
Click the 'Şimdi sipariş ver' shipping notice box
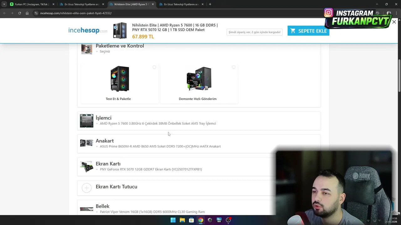(254, 32)
